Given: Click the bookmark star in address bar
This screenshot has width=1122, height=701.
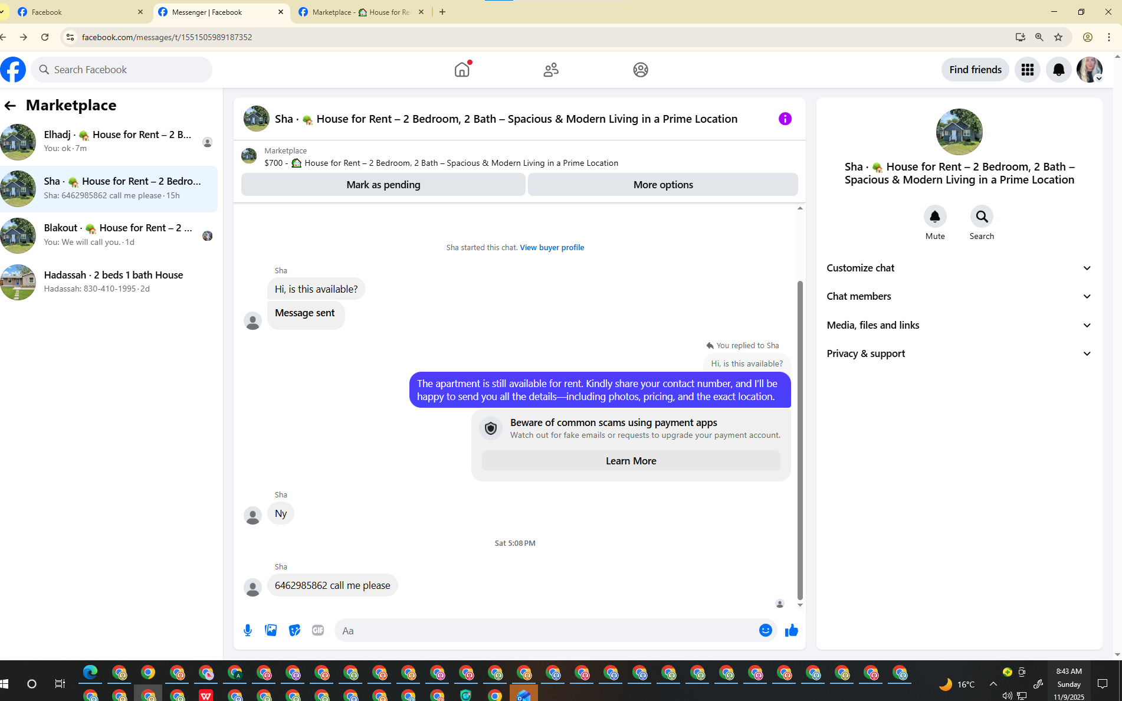Looking at the screenshot, I should [1058, 37].
